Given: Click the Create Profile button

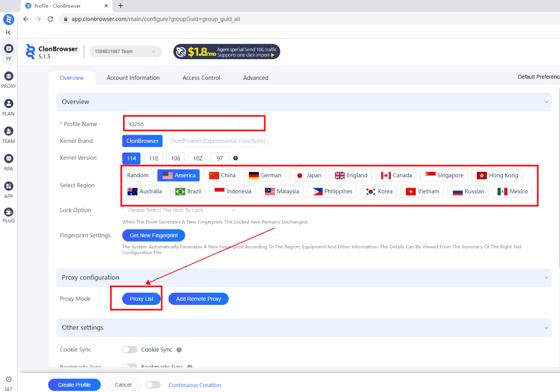Looking at the screenshot, I should pyautogui.click(x=74, y=385).
